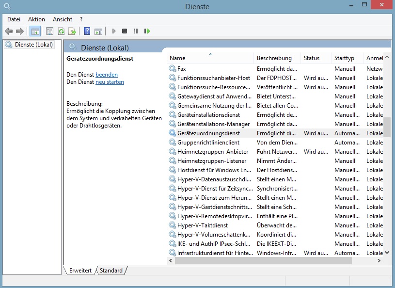Click the scroll up arrow of the list

[x=387, y=57]
